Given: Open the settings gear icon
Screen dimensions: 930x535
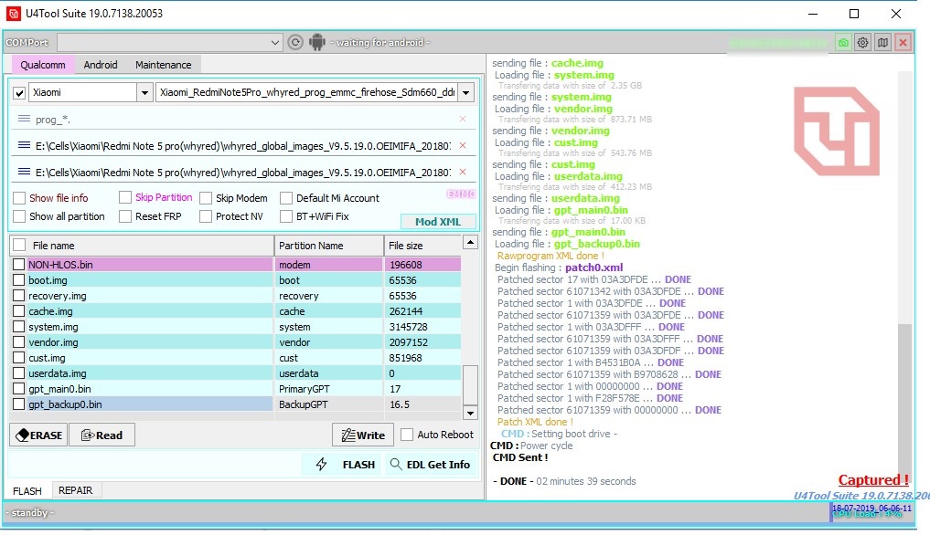Looking at the screenshot, I should coord(863,43).
